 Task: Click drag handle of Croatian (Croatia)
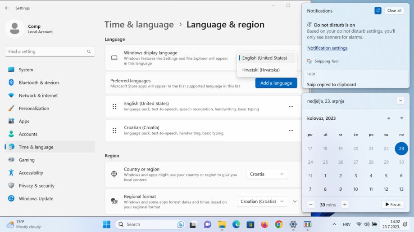coord(114,131)
